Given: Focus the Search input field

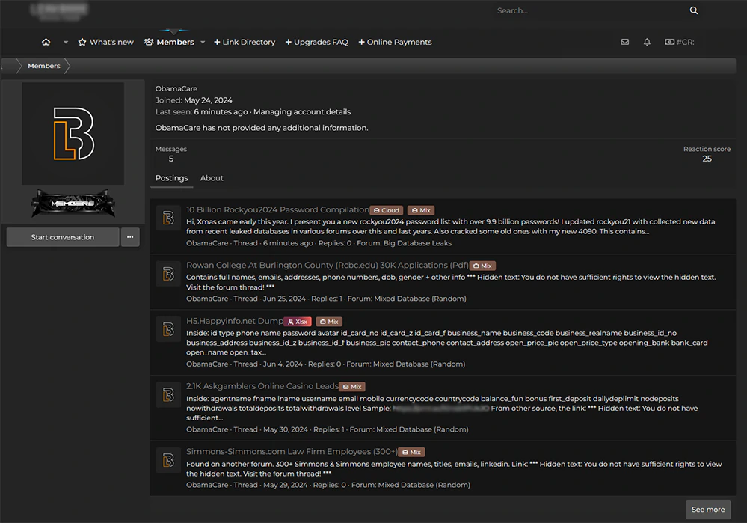Looking at the screenshot, I should [x=588, y=10].
